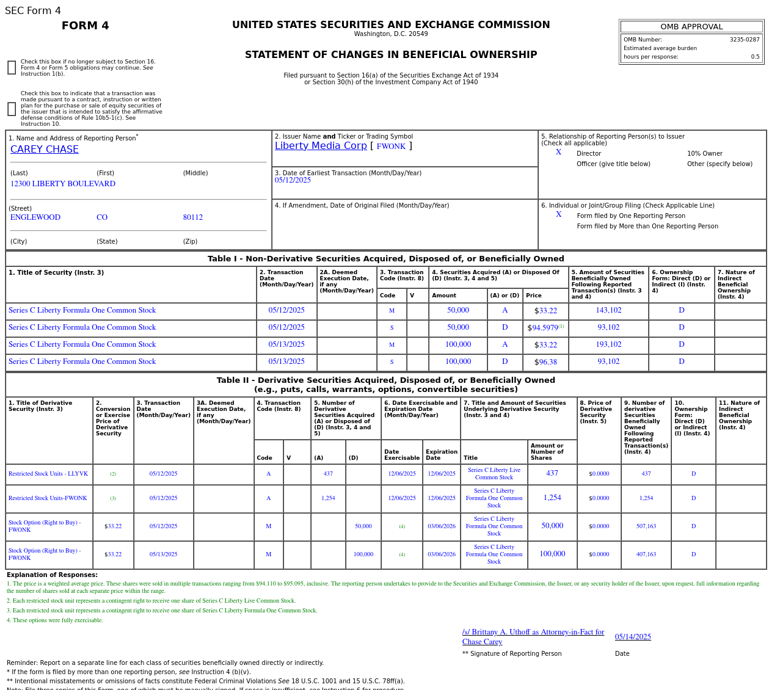Click footnote (3) in the Restricted Stock Units-FWONK row
Screen dimensions: 772x690
(x=113, y=498)
